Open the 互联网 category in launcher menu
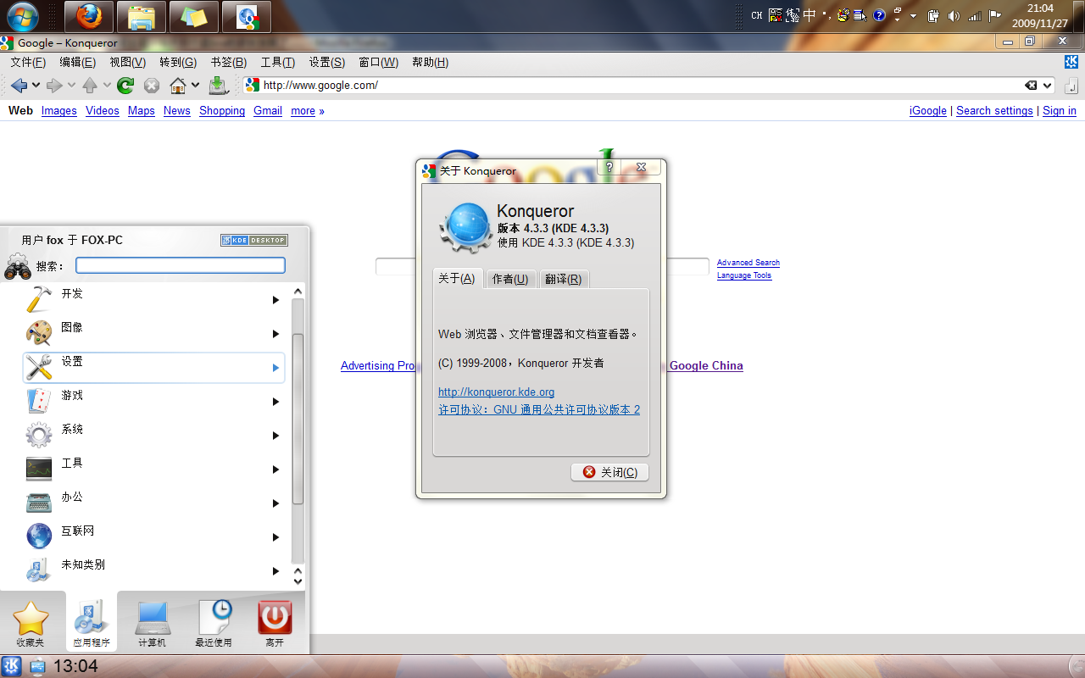This screenshot has width=1085, height=678. click(x=153, y=536)
